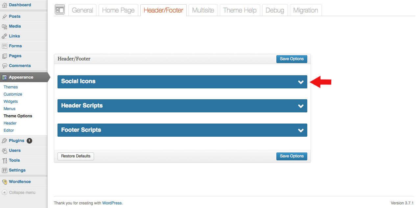This screenshot has height=208, width=420.
Task: Click the Links chain icon
Action: (x=4, y=36)
